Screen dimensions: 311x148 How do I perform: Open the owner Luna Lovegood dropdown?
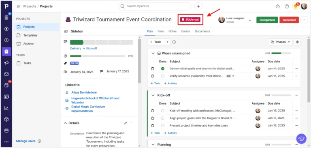[x=250, y=20]
